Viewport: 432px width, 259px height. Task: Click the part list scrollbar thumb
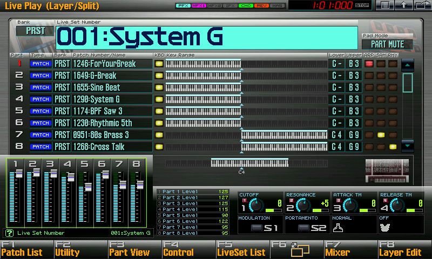408,83
